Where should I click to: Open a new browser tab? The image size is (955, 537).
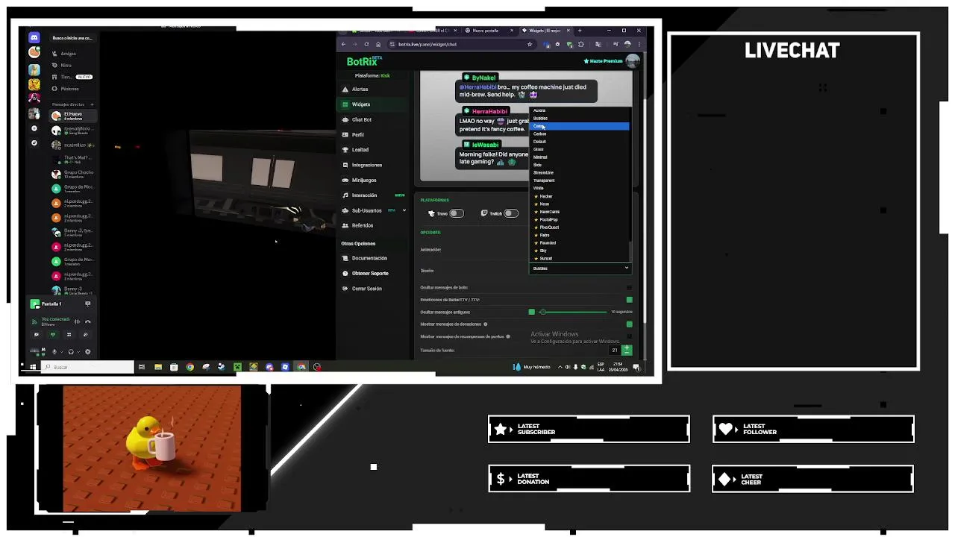point(580,31)
